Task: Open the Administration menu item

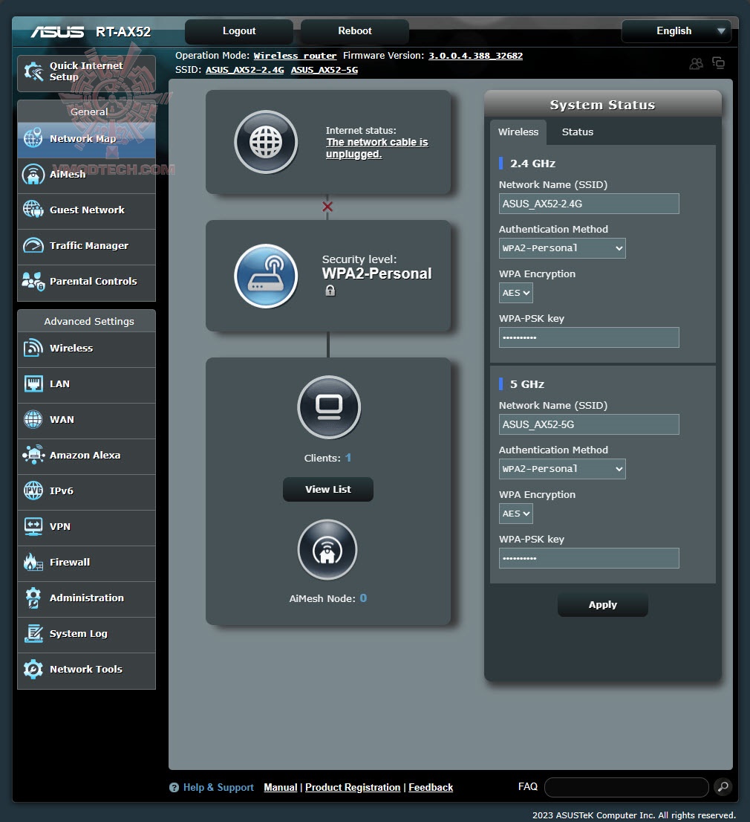Action: coord(86,598)
